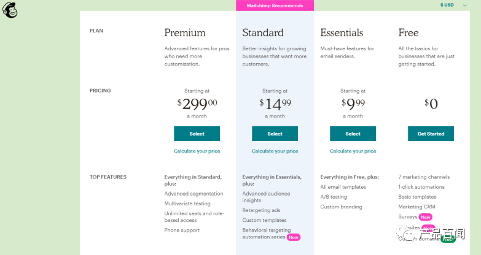This screenshot has width=481, height=255.
Task: Click the $299 Premium price
Action: pyautogui.click(x=197, y=104)
